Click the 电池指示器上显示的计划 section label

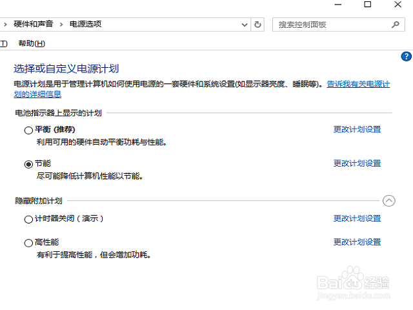(58, 113)
